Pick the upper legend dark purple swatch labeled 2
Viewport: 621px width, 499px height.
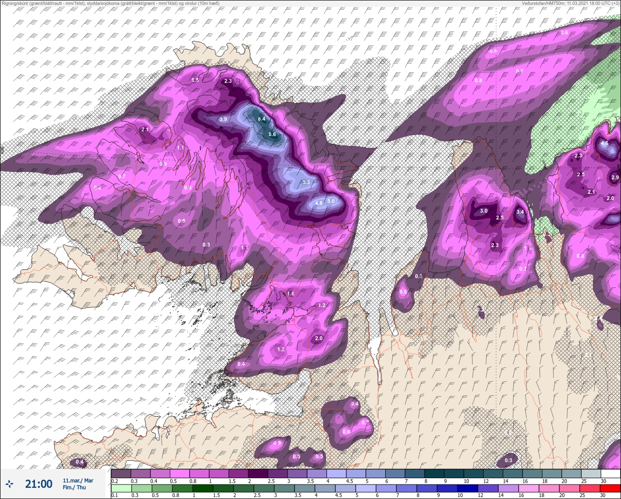[258, 473]
